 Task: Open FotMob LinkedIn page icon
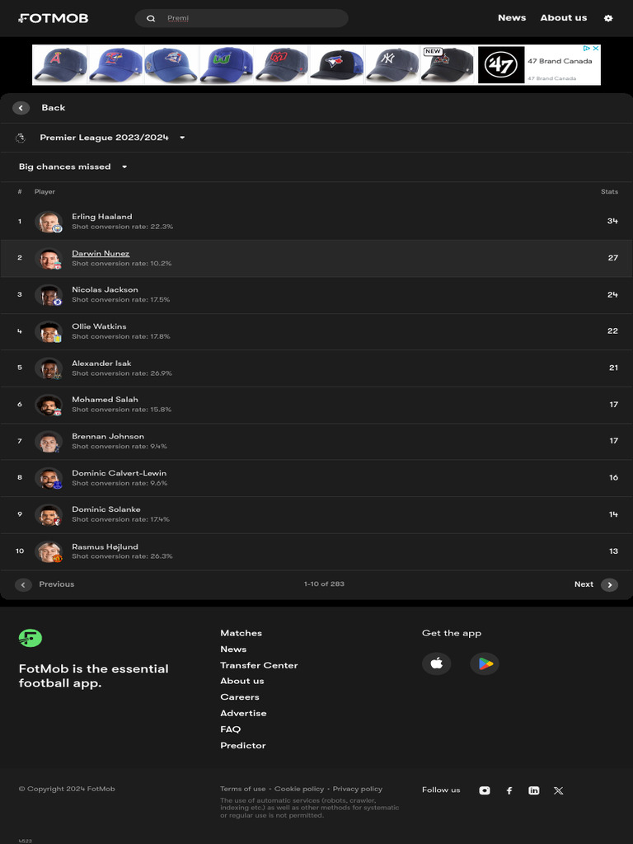[x=534, y=790]
